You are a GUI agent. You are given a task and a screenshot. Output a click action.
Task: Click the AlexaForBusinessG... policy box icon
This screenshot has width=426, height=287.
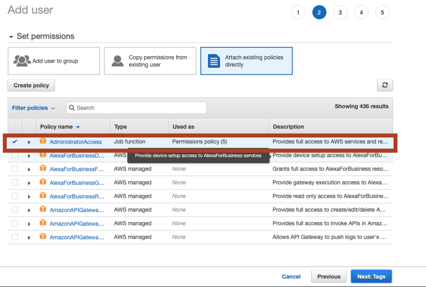coord(43,182)
